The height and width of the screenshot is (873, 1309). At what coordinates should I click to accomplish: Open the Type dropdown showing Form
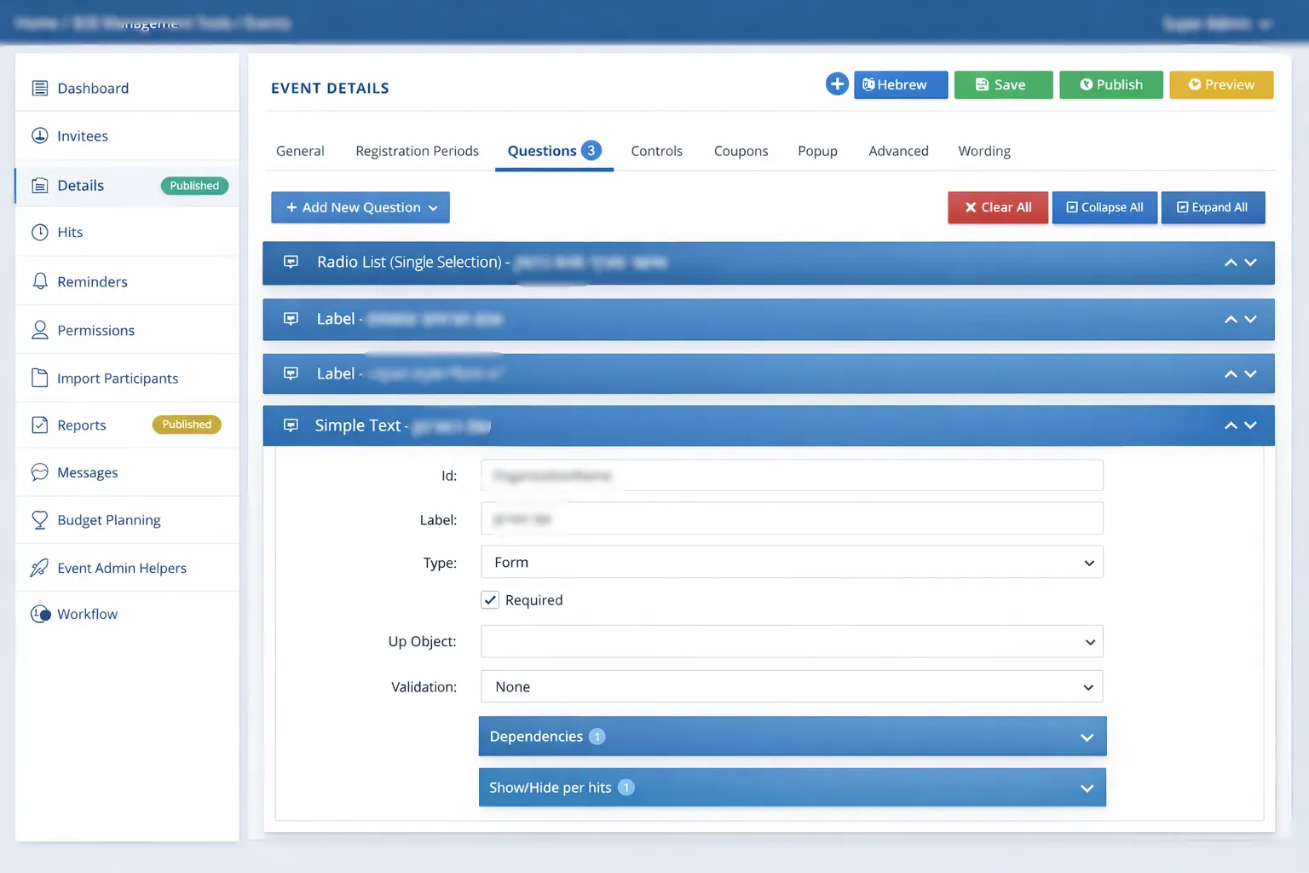pyautogui.click(x=792, y=562)
